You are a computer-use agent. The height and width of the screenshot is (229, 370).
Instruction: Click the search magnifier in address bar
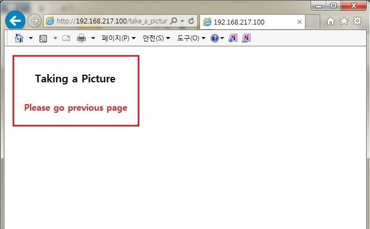[174, 21]
